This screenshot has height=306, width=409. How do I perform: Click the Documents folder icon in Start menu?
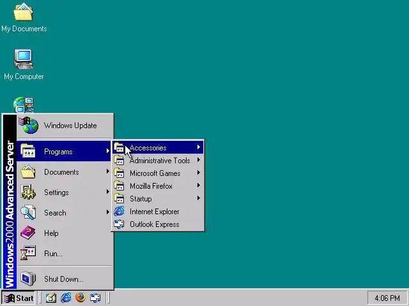(x=28, y=171)
